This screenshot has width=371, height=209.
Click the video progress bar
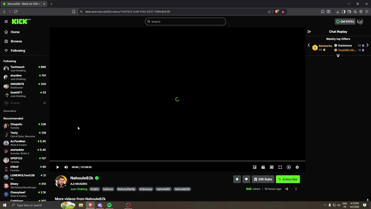(x=177, y=161)
